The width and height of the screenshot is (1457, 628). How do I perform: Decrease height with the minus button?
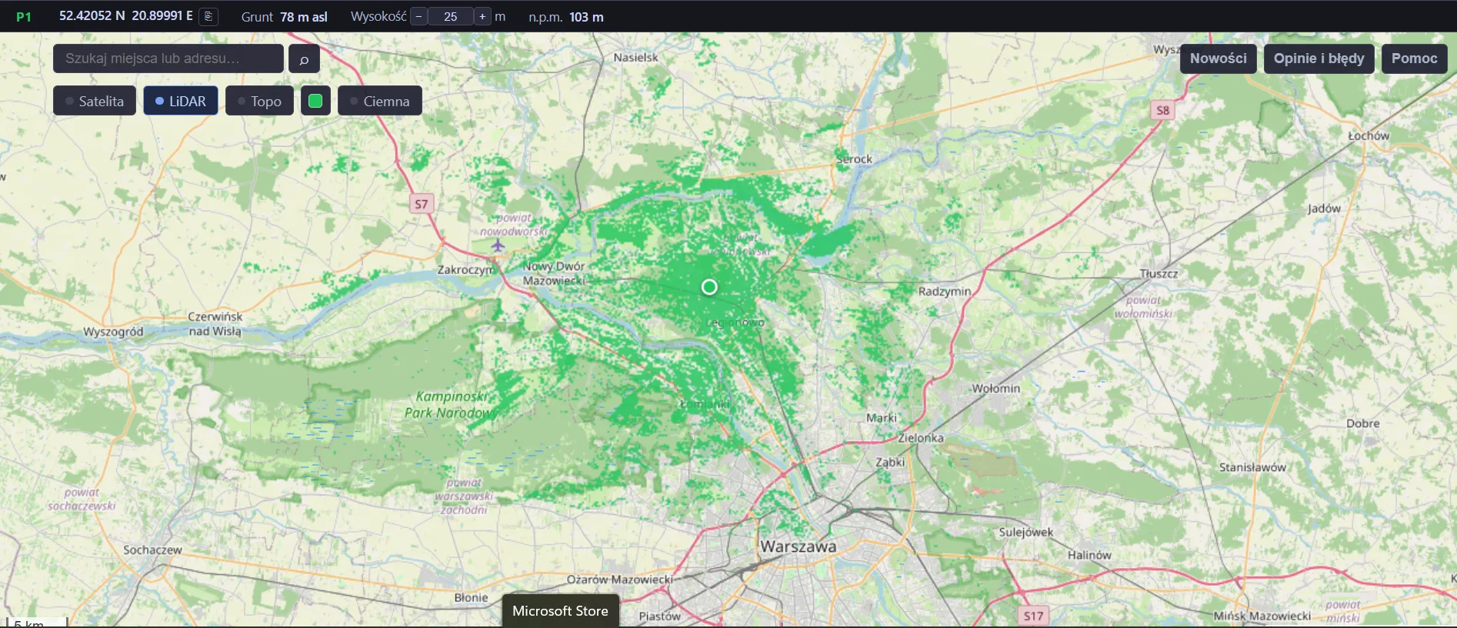[x=418, y=16]
